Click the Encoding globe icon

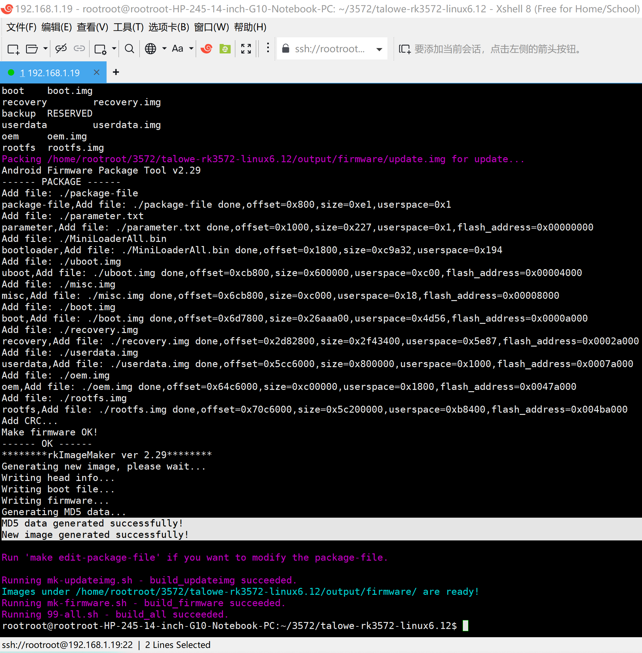[151, 49]
